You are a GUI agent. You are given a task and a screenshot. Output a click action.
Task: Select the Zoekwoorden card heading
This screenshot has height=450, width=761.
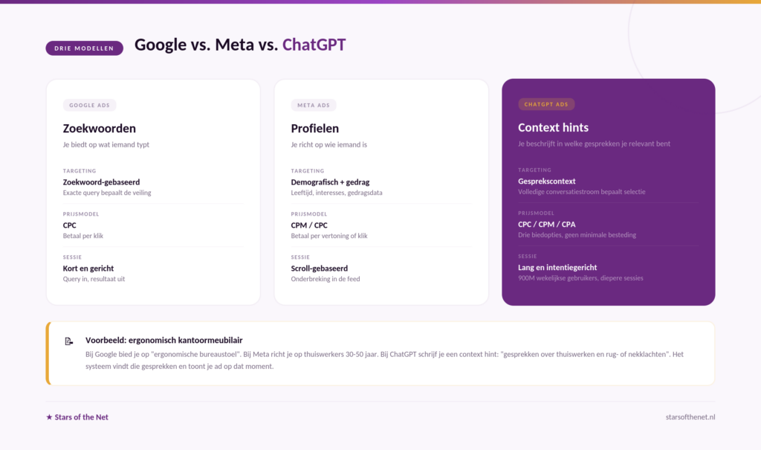100,128
